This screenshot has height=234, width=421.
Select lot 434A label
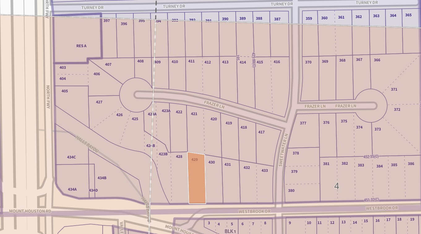coord(72,189)
